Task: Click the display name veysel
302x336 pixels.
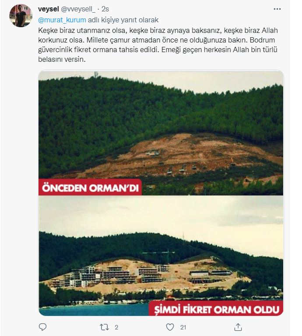Action: click(x=49, y=9)
